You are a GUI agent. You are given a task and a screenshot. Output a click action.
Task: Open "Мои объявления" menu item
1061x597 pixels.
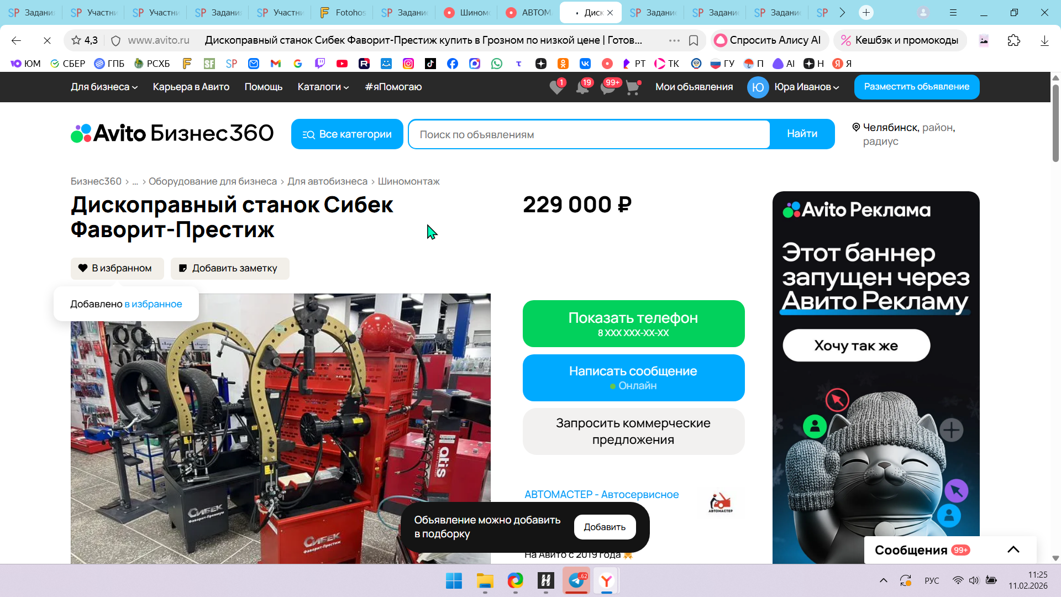point(694,87)
